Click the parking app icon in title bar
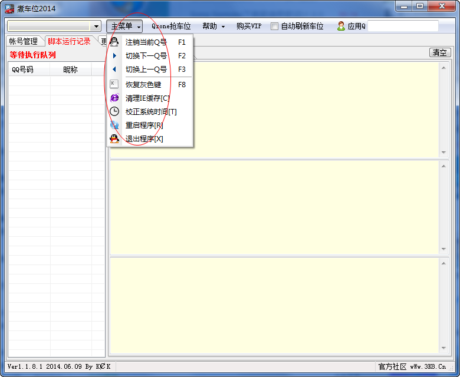This screenshot has height=377, width=460. [x=9, y=8]
